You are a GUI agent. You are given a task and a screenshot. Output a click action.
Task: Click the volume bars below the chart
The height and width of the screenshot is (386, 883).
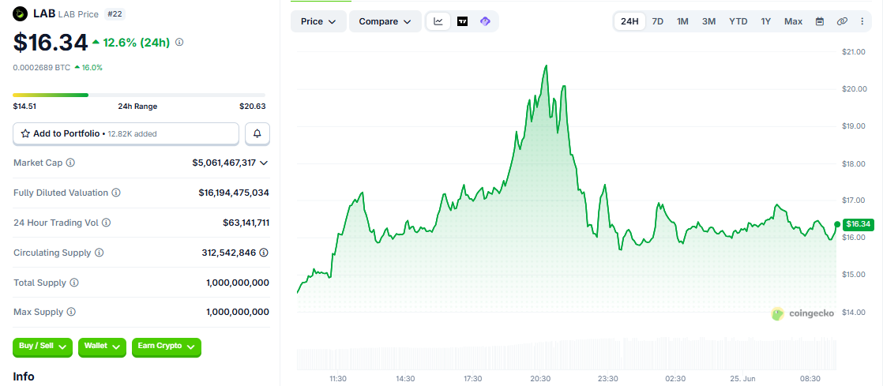[x=566, y=353]
